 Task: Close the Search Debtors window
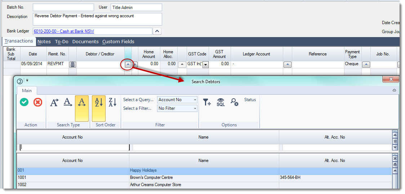391,79
